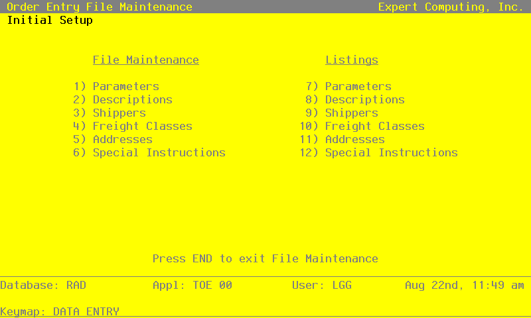The height and width of the screenshot is (318, 531).
Task: Open option 8 Descriptions listing
Action: pos(355,99)
